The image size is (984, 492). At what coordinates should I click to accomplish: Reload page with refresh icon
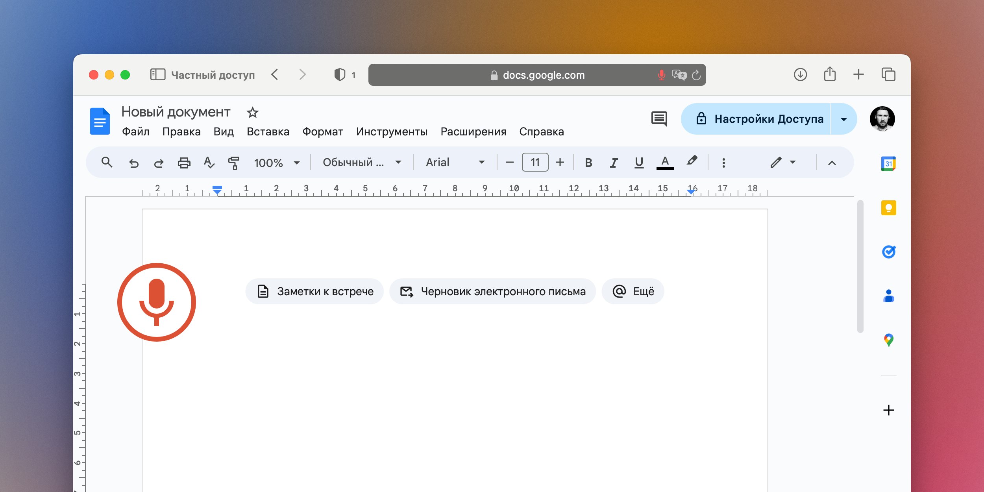(696, 75)
